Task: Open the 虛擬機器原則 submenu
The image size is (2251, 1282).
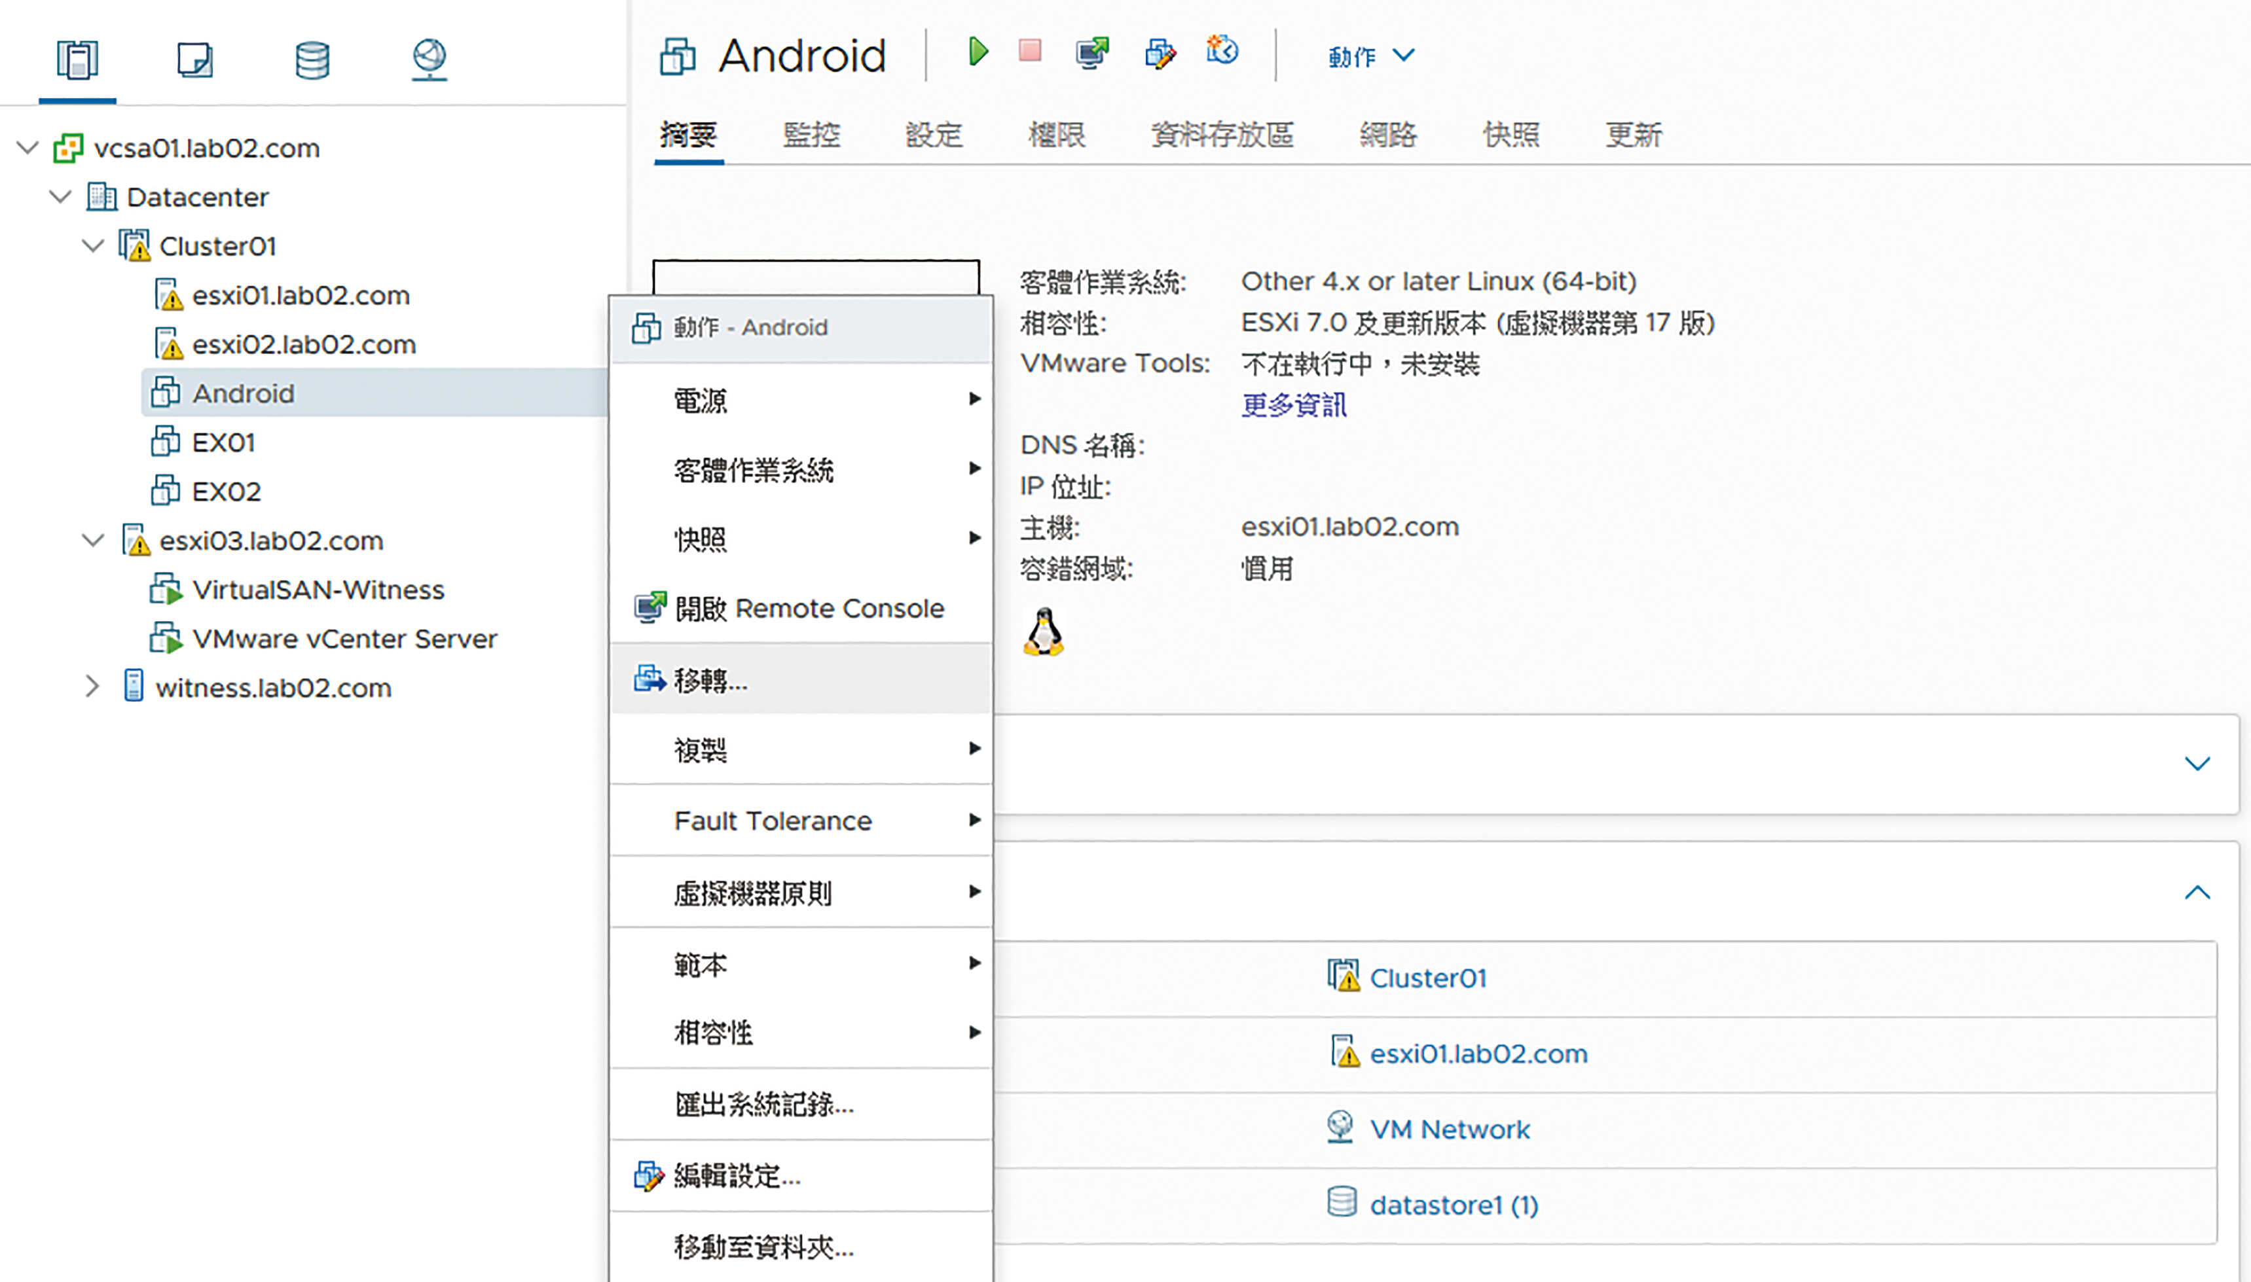Action: [x=801, y=892]
